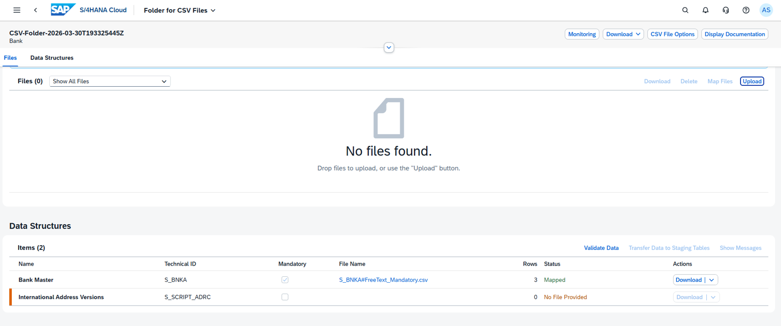Click the SAP logo
The height and width of the screenshot is (326, 781).
(63, 10)
